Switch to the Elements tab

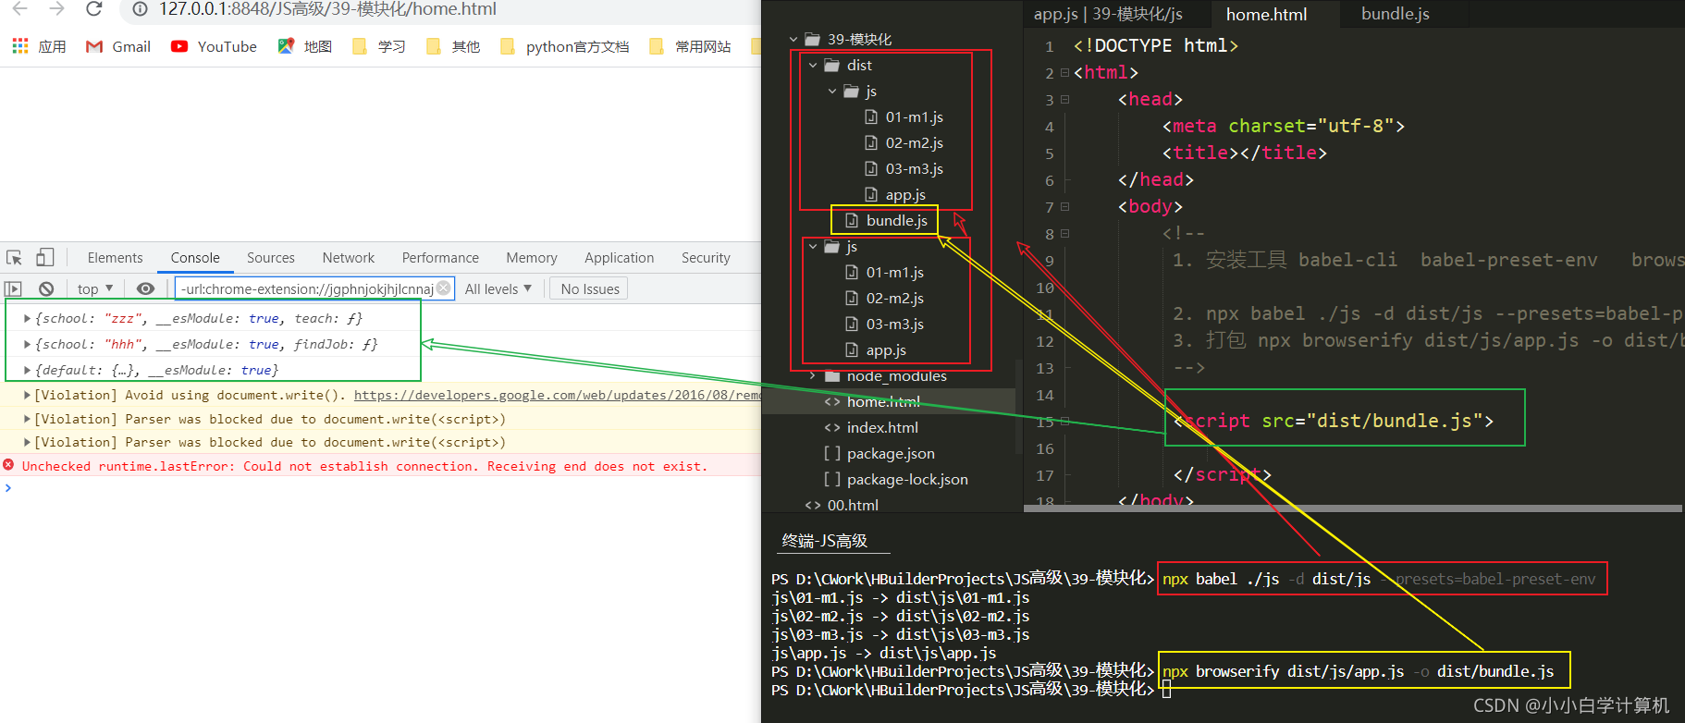[x=115, y=258]
